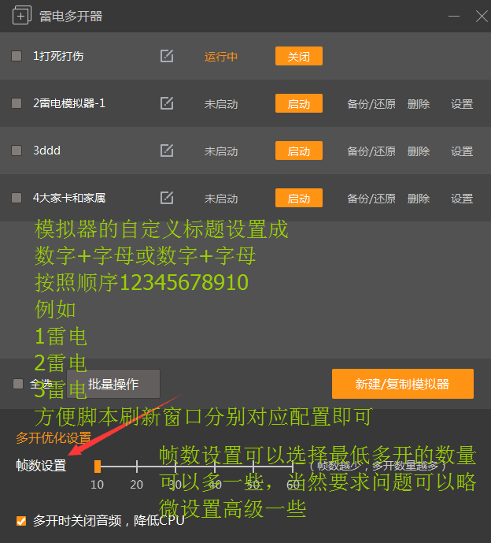Edit name of 4大家卡和家属 instance
This screenshot has height=543, width=491.
(x=167, y=198)
